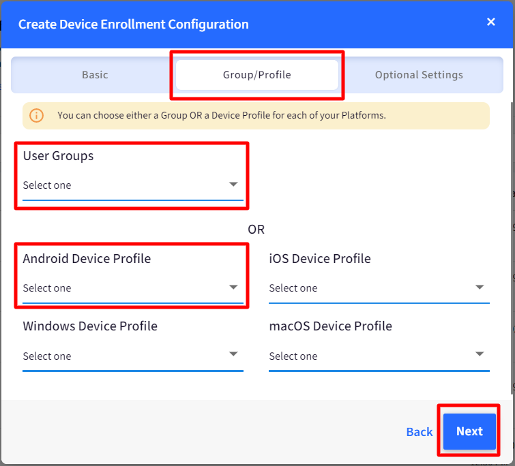The width and height of the screenshot is (515, 466).
Task: Close the Create Device Enrollment Configuration dialog
Action: pos(490,22)
